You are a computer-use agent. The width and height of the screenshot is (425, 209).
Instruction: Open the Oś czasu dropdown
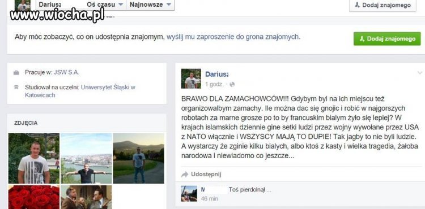[x=105, y=5]
